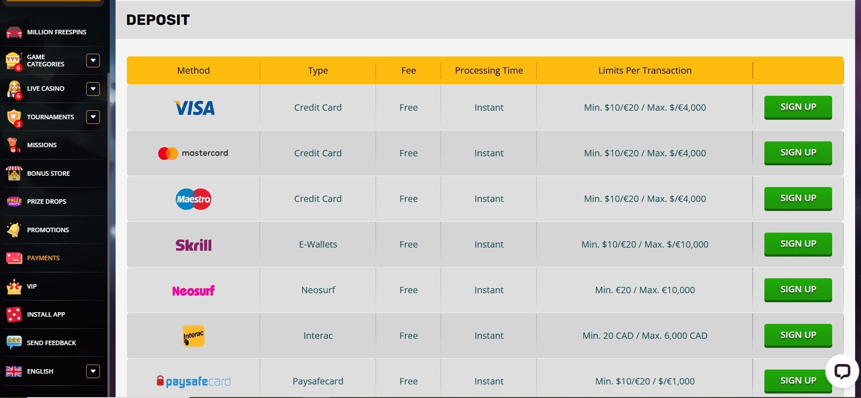The width and height of the screenshot is (861, 398).
Task: Click the Missions character icon
Action: pyautogui.click(x=14, y=145)
